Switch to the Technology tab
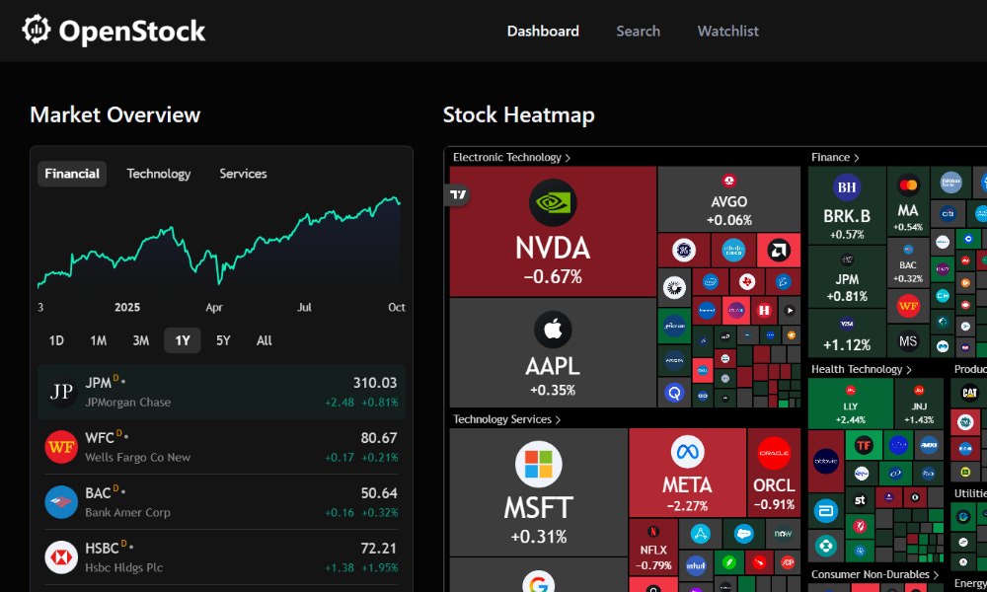 (x=158, y=174)
